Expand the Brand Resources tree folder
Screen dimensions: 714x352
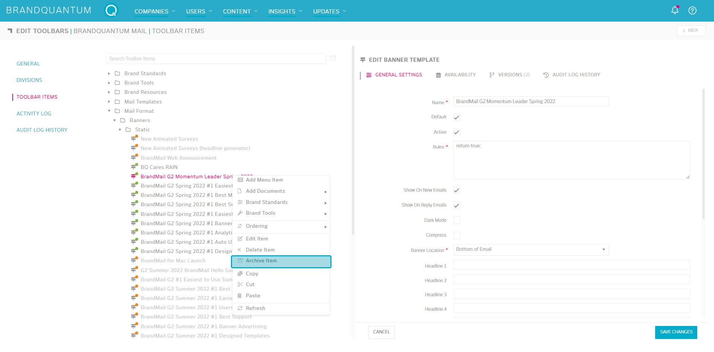(109, 92)
